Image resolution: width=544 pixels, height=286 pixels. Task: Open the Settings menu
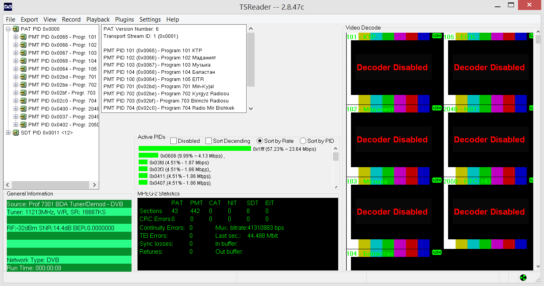click(x=150, y=20)
